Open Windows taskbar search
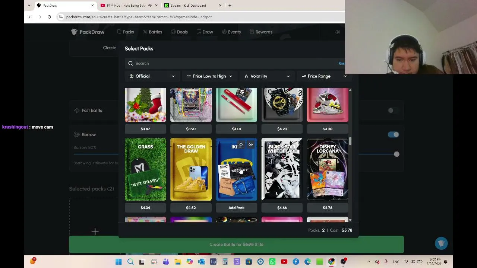 tap(130, 262)
